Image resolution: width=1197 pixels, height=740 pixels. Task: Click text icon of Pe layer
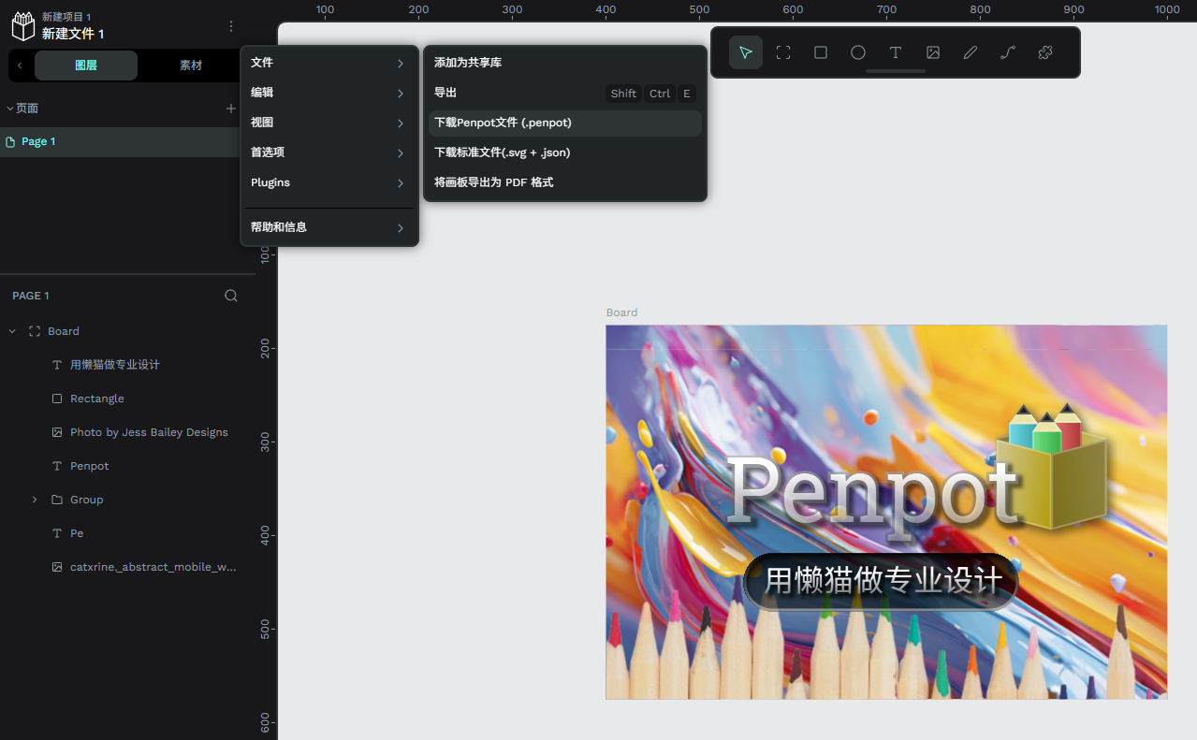point(57,533)
